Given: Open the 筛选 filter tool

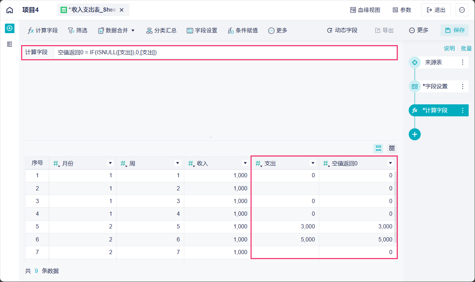Looking at the screenshot, I should tap(78, 30).
